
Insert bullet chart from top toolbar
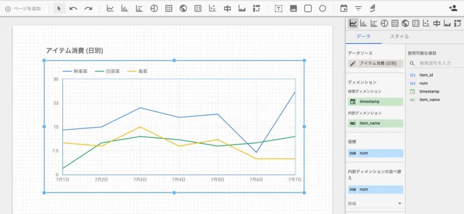pyautogui.click(x=227, y=9)
